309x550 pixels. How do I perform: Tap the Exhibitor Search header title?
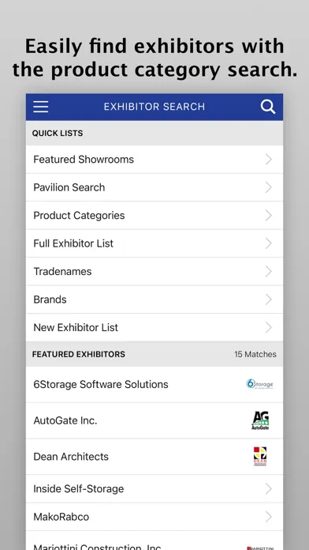tap(154, 107)
